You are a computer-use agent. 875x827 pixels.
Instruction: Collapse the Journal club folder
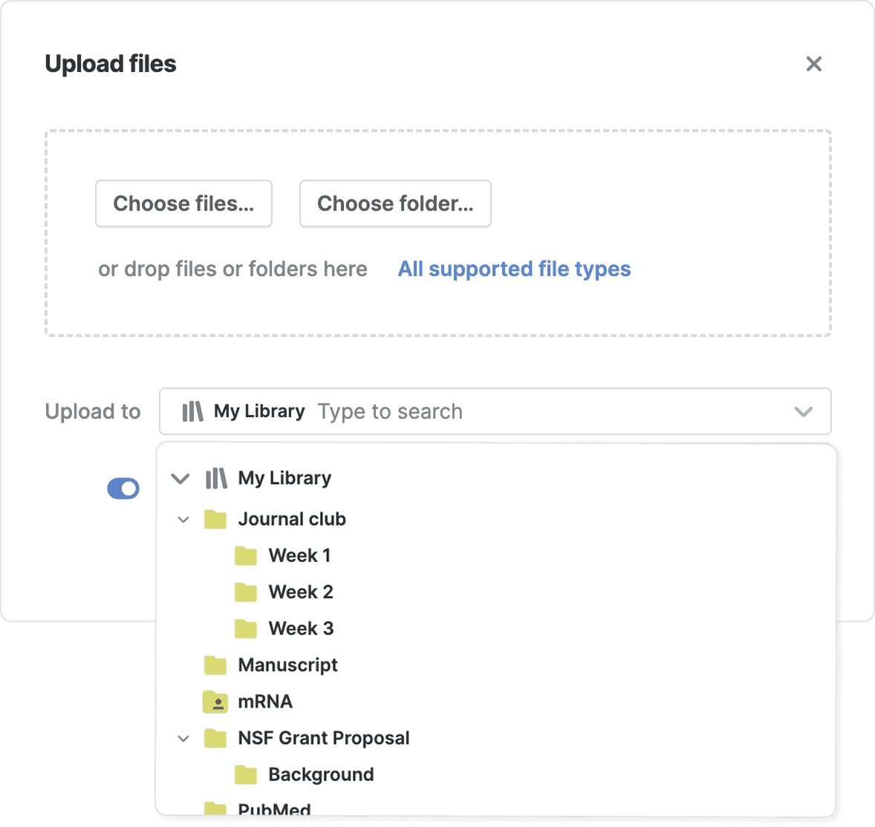point(183,520)
